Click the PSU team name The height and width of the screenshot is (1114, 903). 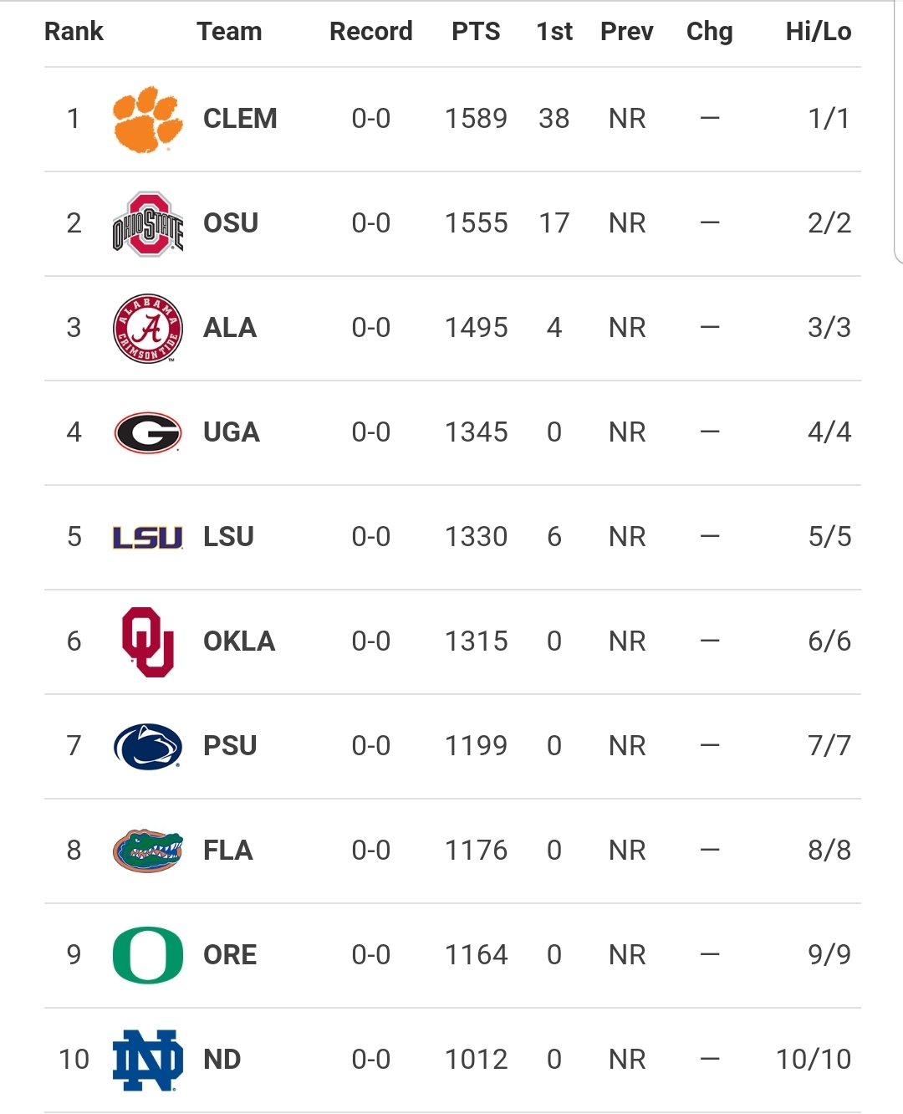pos(230,746)
